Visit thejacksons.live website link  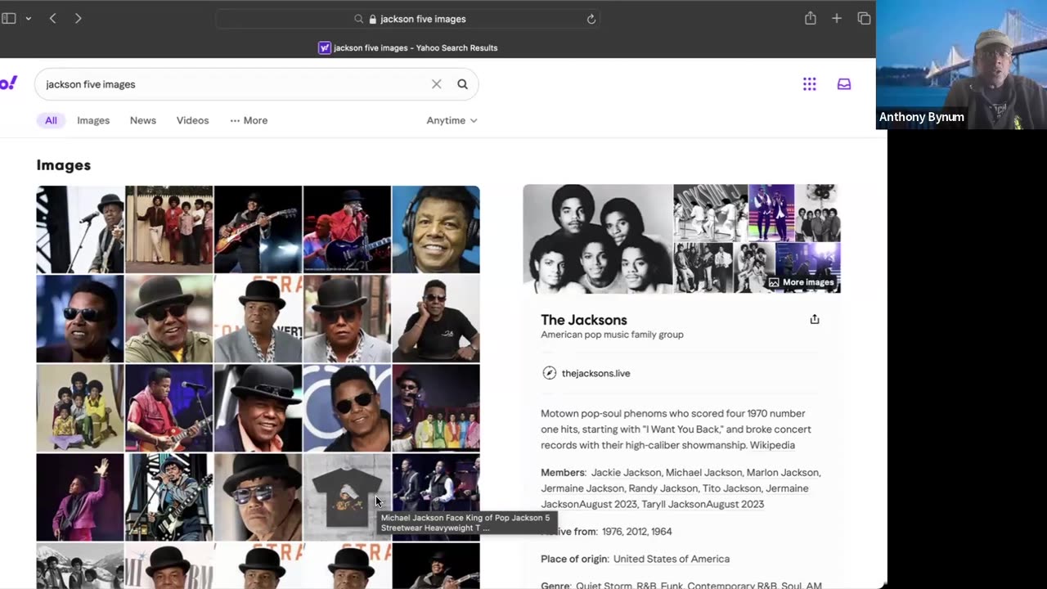coord(595,373)
